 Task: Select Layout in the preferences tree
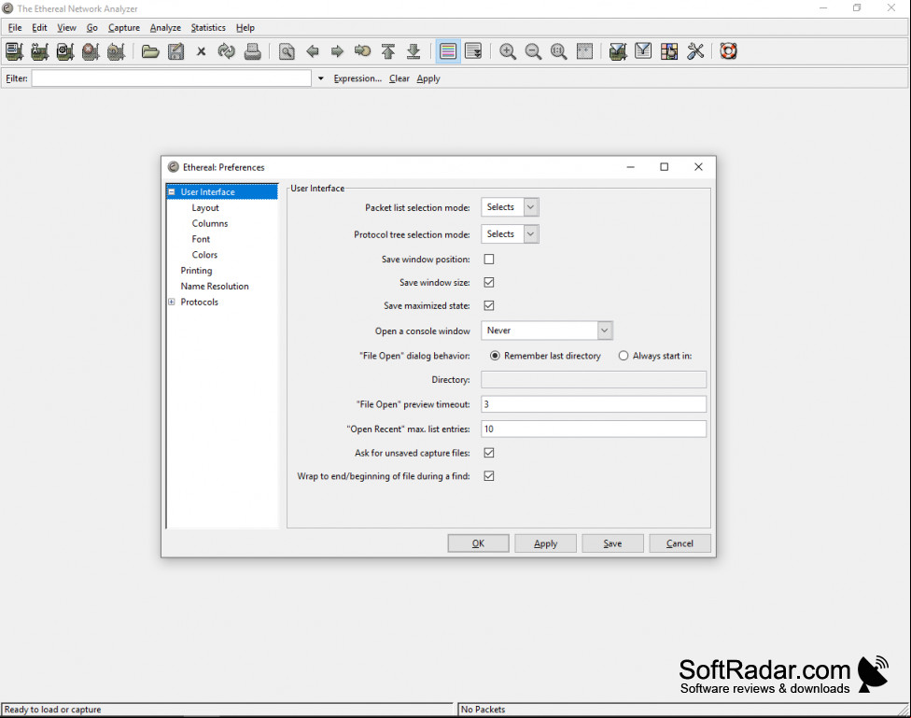[205, 208]
